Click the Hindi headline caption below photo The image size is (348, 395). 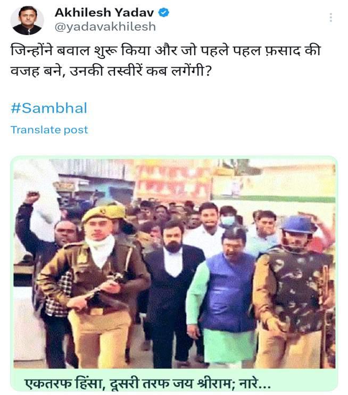tap(148, 383)
